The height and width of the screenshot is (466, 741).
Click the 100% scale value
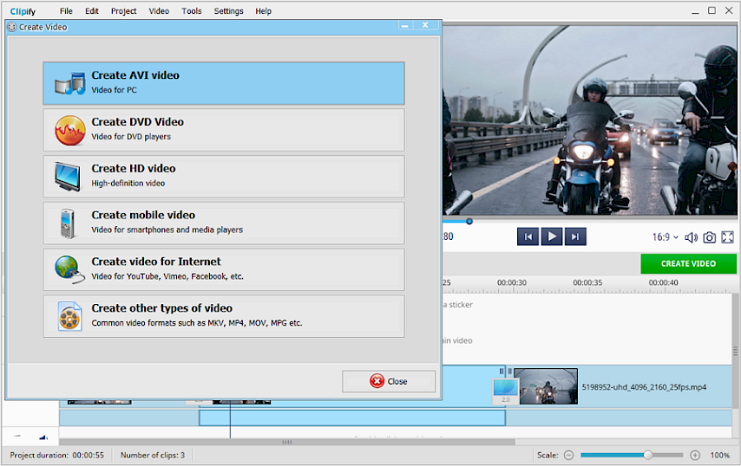(x=719, y=455)
